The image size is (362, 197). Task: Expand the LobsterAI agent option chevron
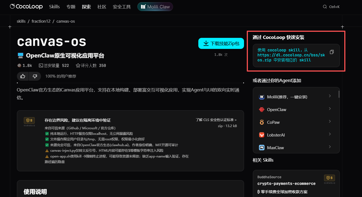coord(330,134)
